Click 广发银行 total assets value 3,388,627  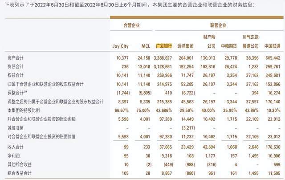pos(163,58)
